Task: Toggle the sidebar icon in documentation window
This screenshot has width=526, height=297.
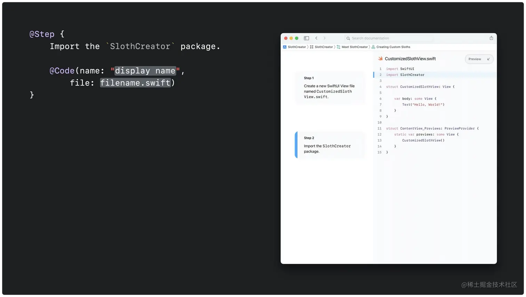Action: pyautogui.click(x=306, y=38)
